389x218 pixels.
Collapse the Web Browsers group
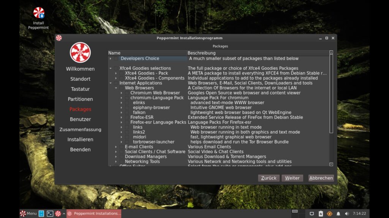pos(116,88)
